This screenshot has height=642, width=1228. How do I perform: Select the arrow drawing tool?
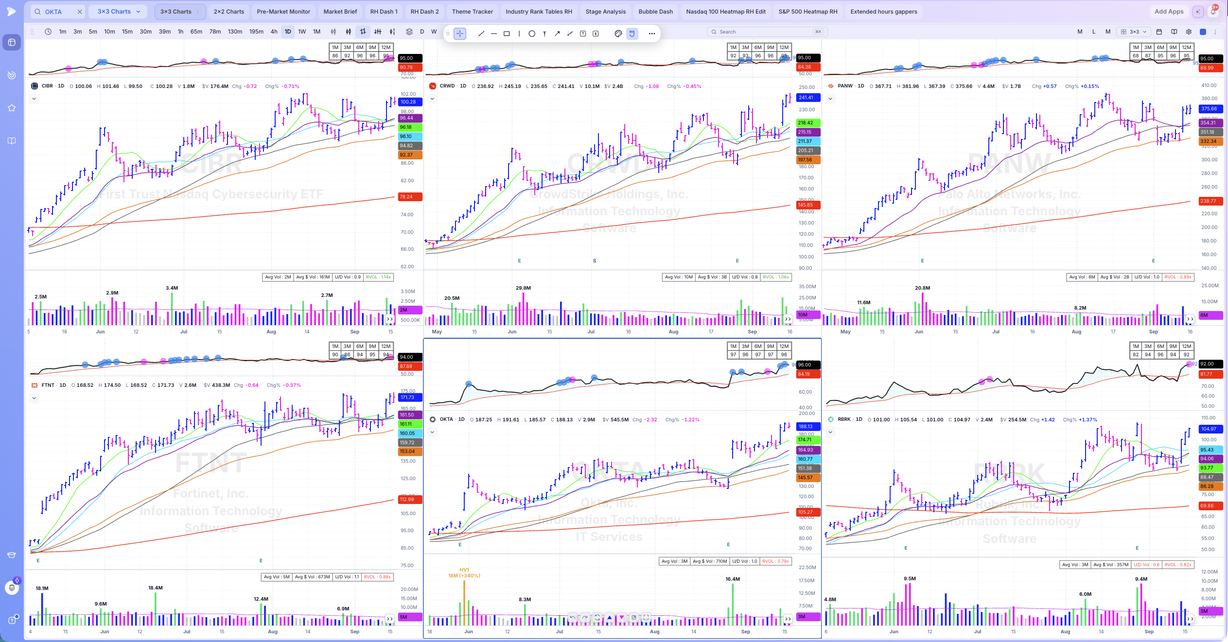(x=557, y=34)
